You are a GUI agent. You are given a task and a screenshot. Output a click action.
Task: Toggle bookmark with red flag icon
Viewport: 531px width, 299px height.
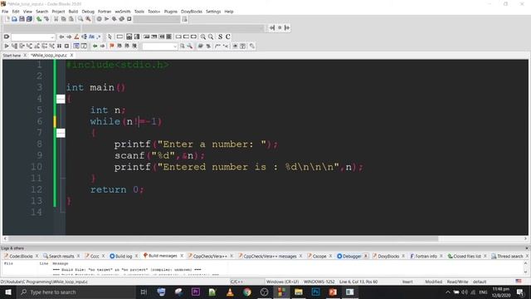click(x=111, y=46)
